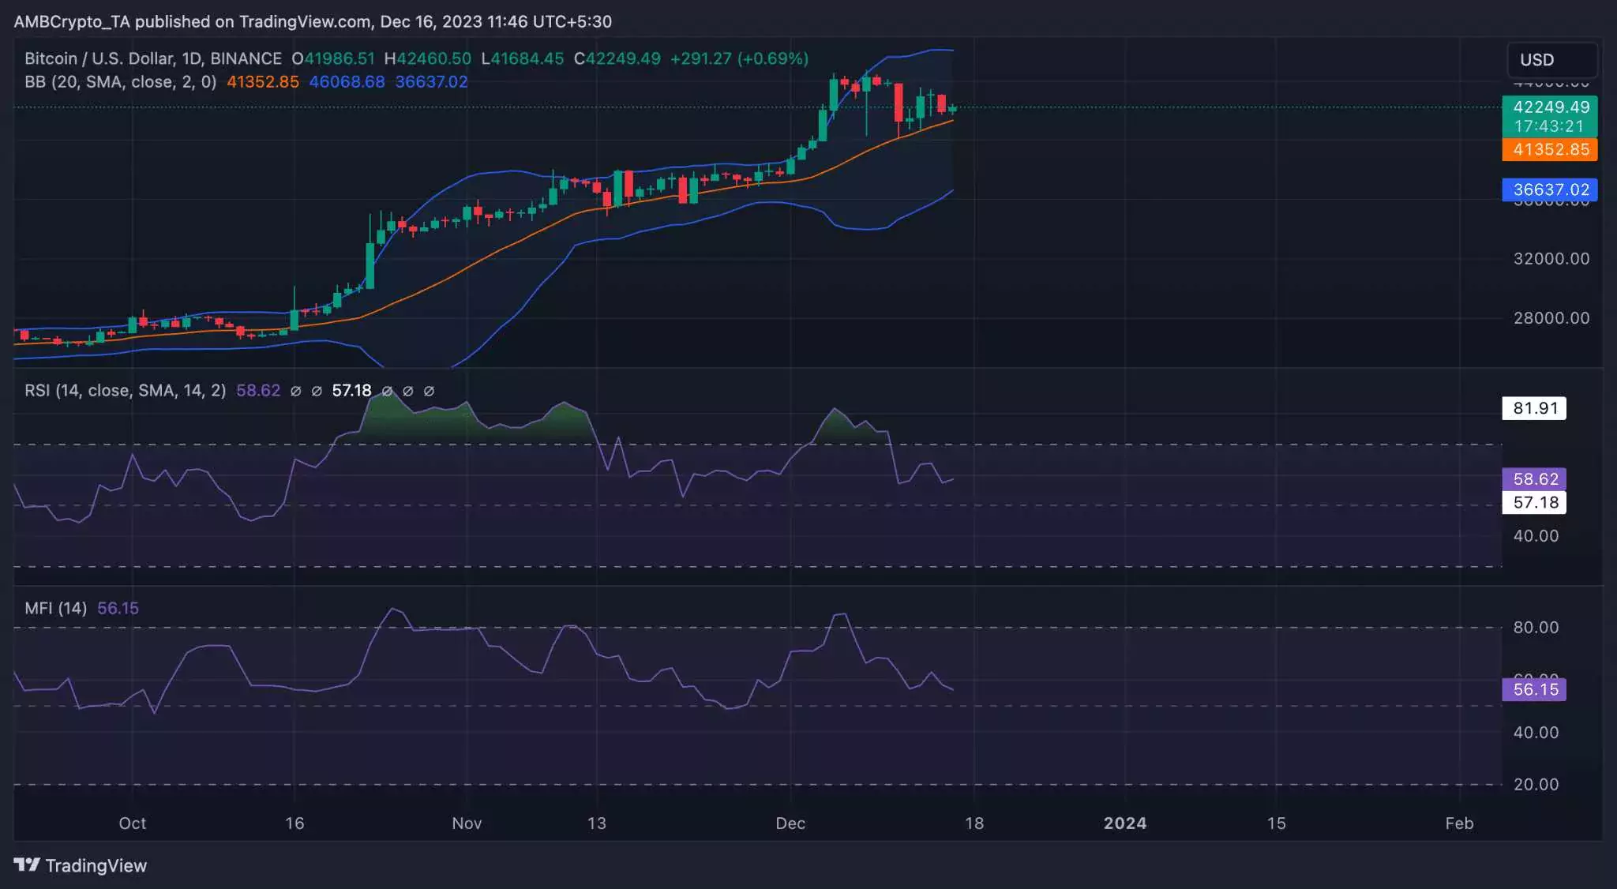Select the RSI (14, close, SMA, 14, 2) legend
Screen dimensions: 1617x889
(126, 391)
